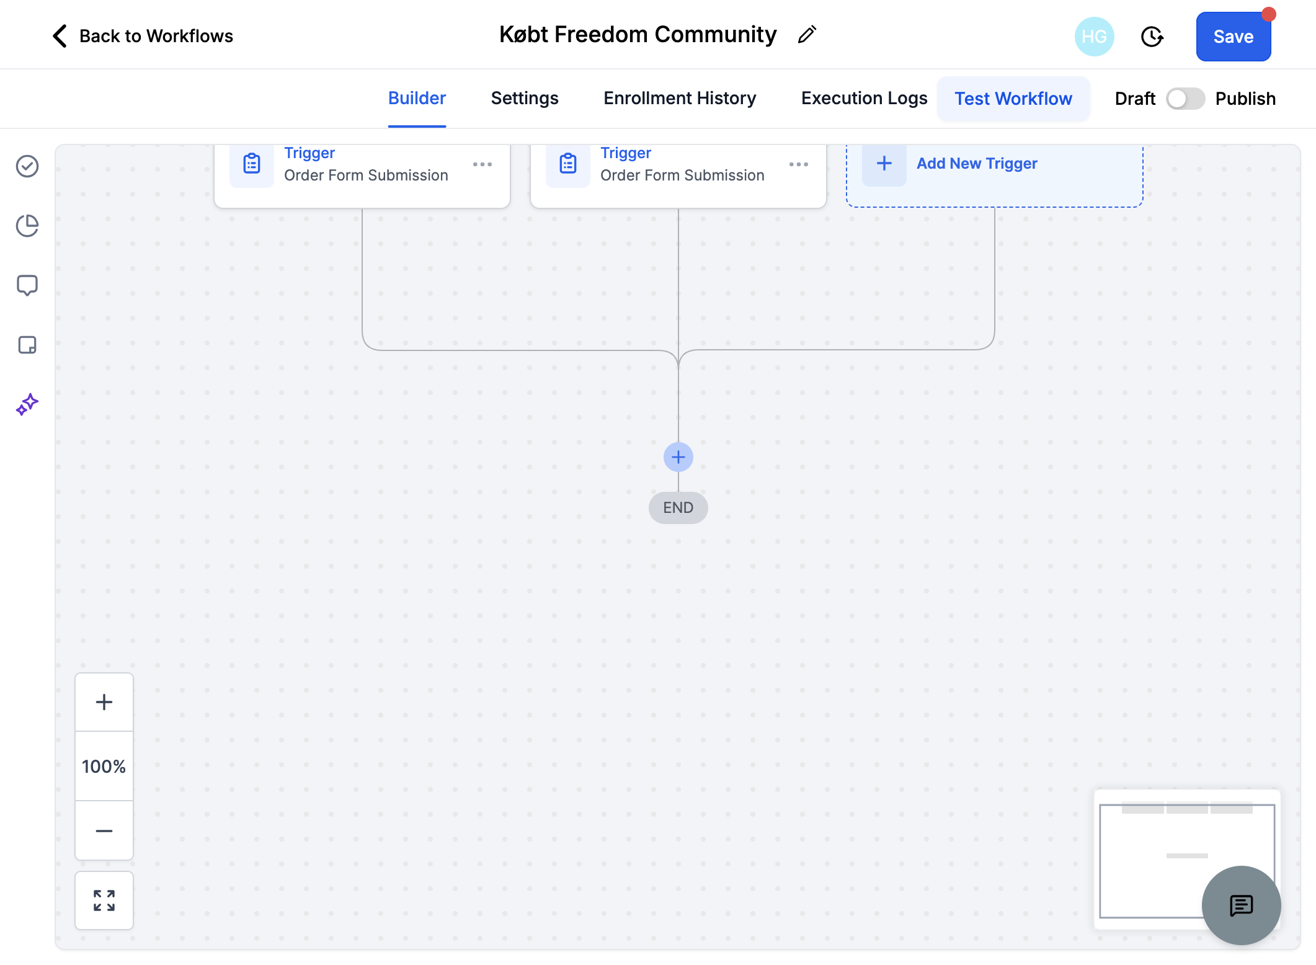Click the Købt Freedom Community title
The height and width of the screenshot is (965, 1316).
[638, 35]
